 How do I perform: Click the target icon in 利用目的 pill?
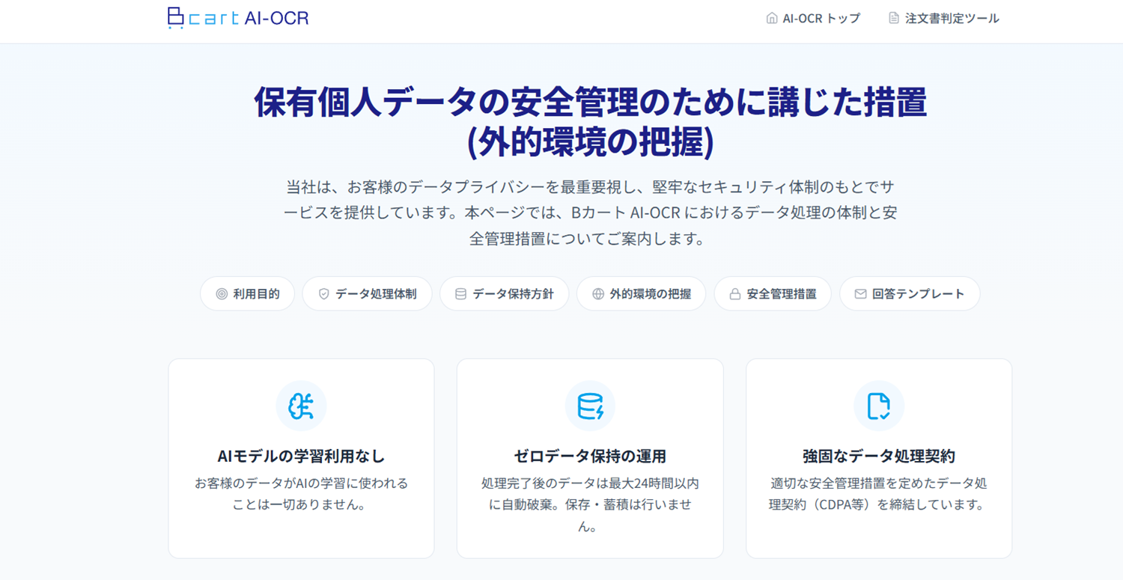(x=222, y=294)
